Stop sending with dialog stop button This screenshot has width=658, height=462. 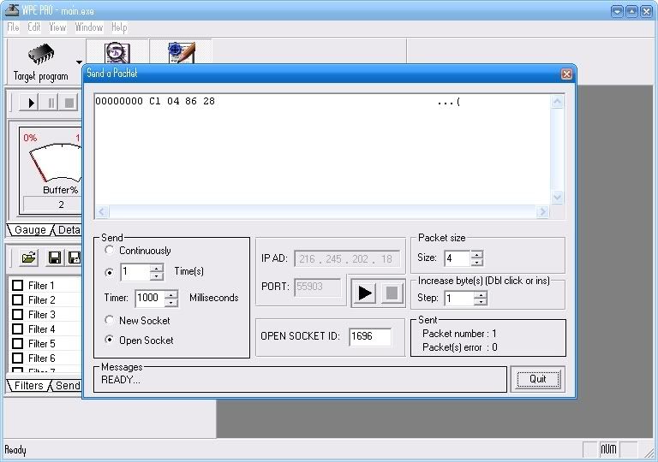(392, 293)
